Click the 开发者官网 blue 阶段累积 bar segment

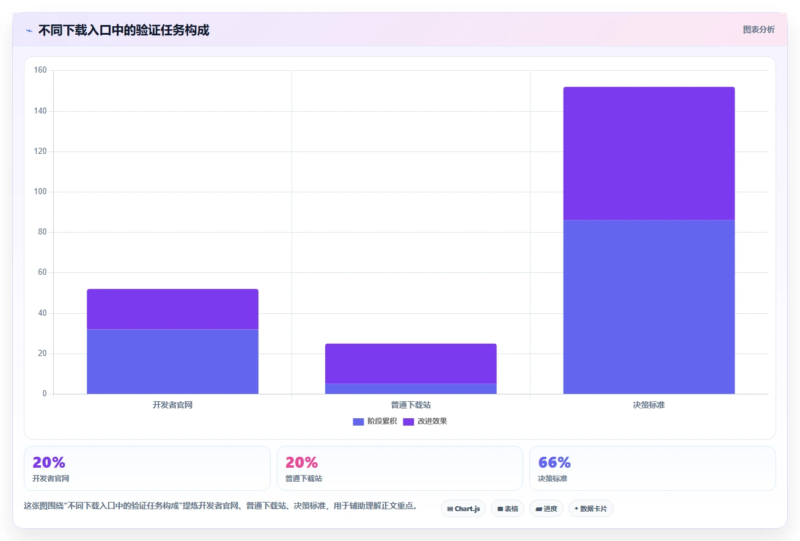click(x=172, y=361)
